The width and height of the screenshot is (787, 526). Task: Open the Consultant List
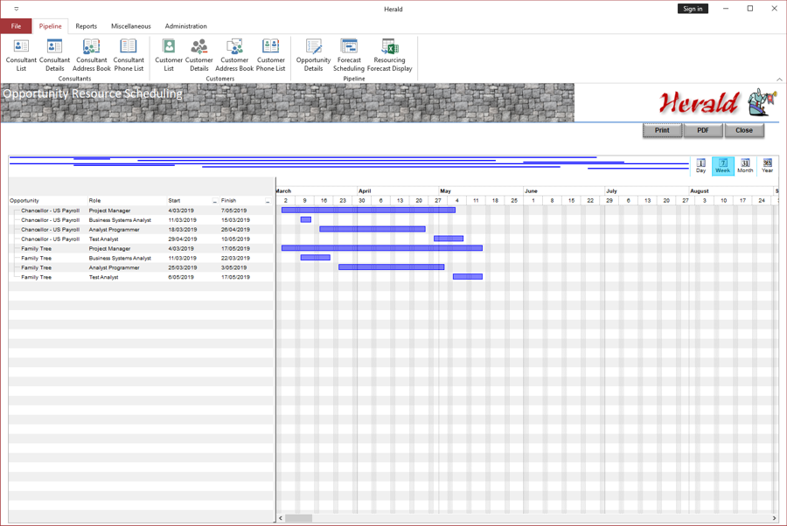[21, 55]
